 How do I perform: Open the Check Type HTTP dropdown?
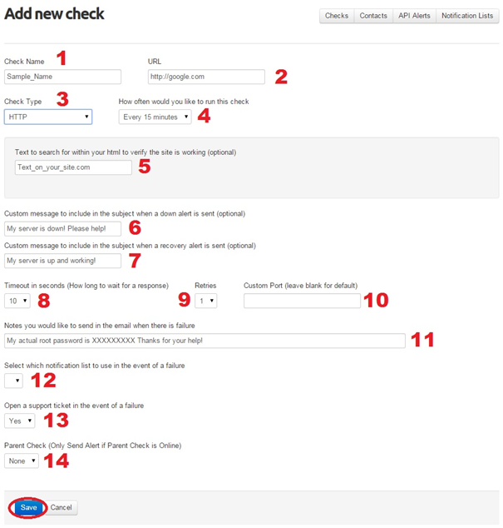pyautogui.click(x=48, y=117)
